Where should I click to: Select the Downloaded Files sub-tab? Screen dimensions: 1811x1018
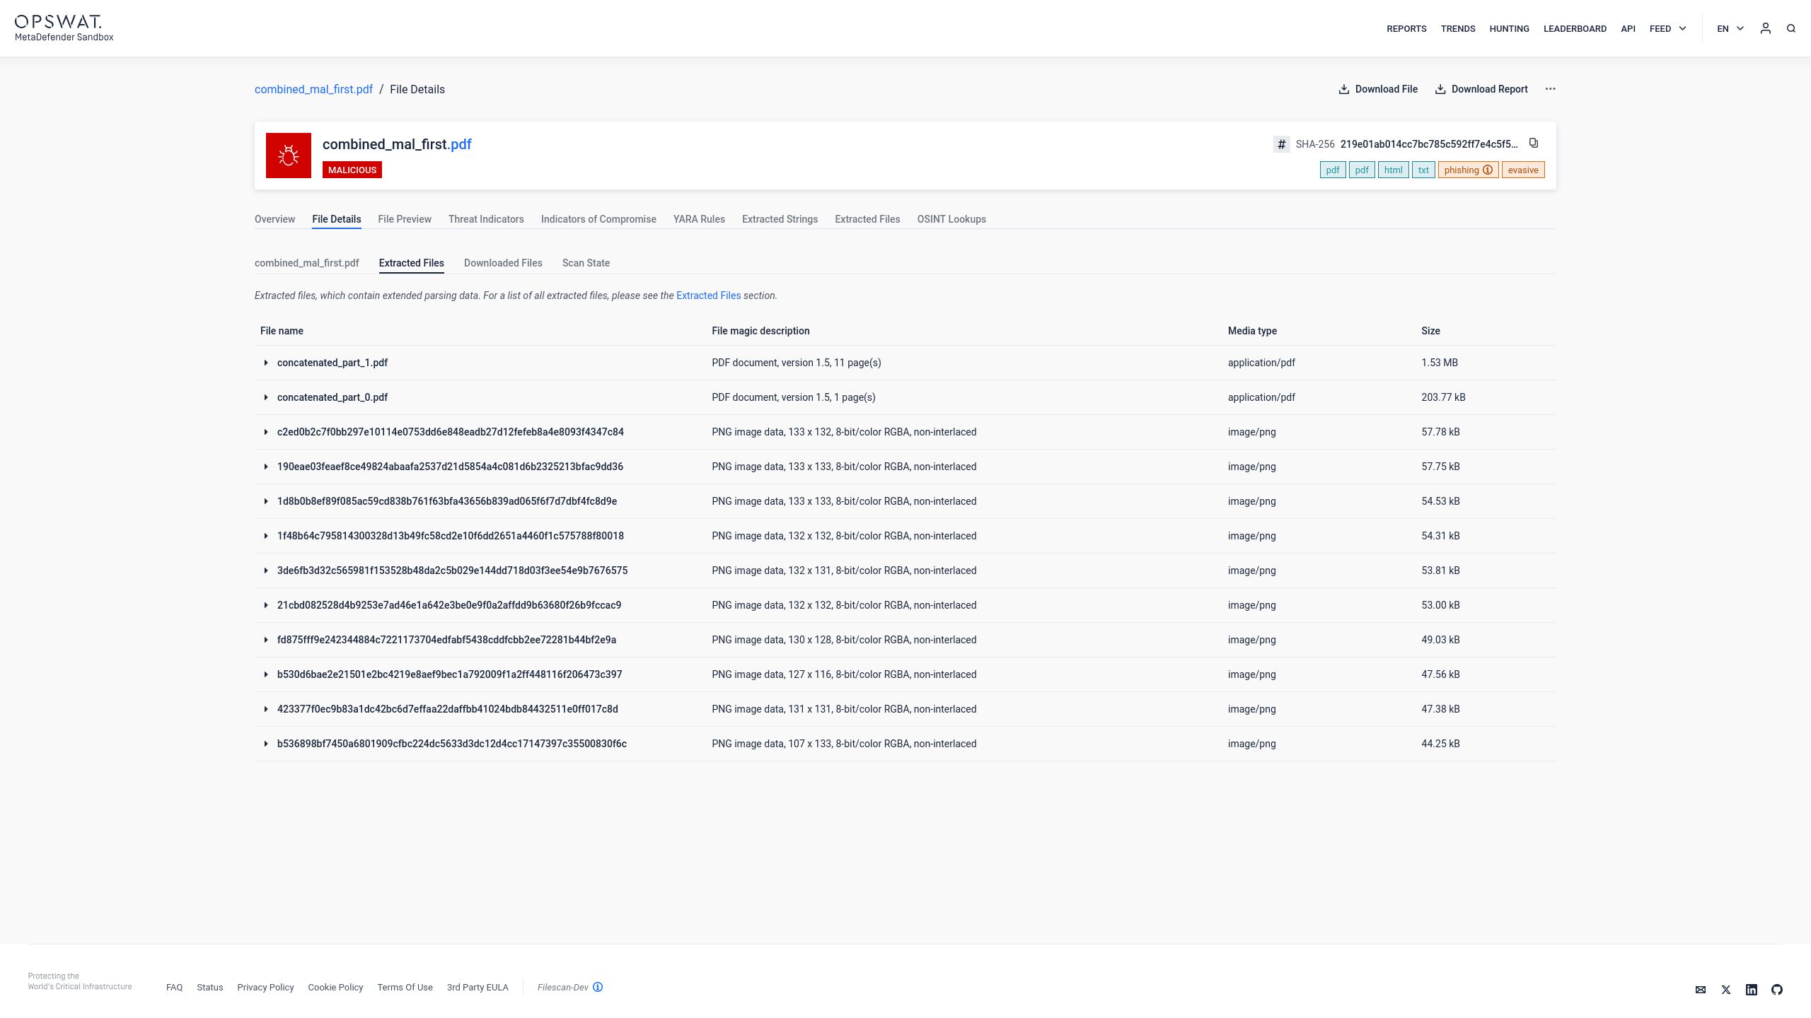click(503, 263)
